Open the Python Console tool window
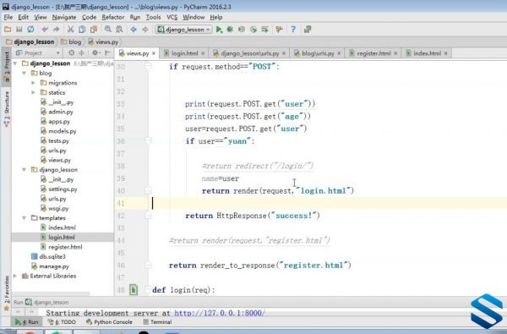 pos(109,322)
